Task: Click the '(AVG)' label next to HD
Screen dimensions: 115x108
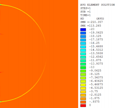Action: (x=100, y=19)
